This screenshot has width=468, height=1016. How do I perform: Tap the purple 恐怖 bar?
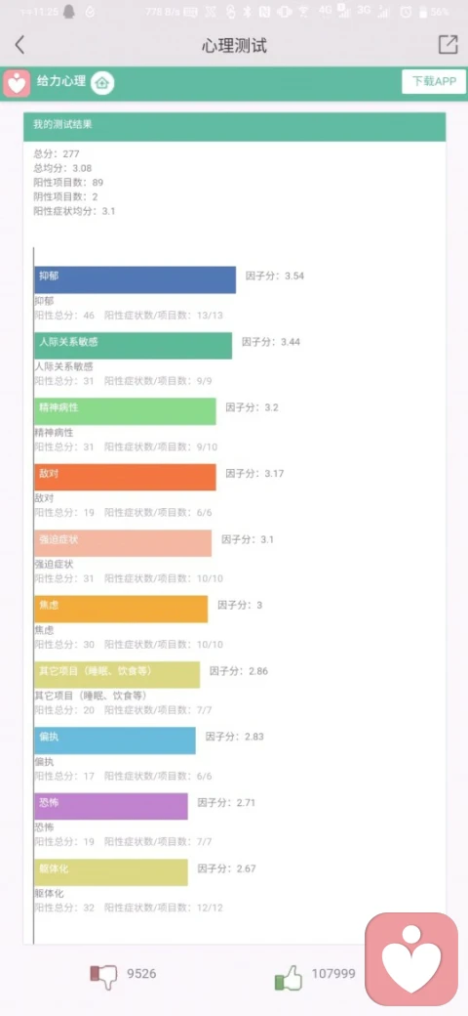point(111,806)
